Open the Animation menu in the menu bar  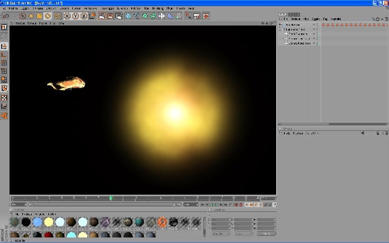[x=91, y=8]
